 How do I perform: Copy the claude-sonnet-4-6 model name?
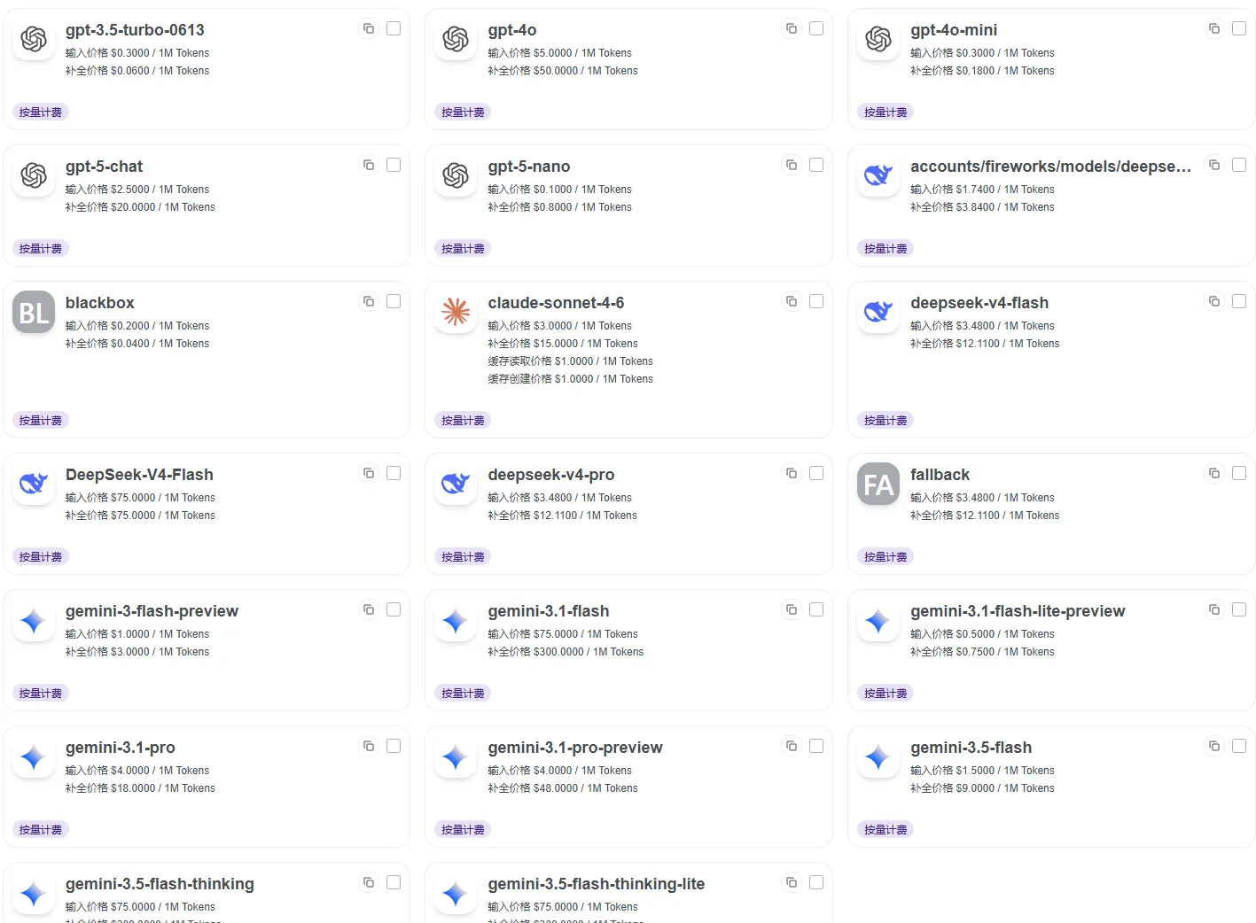click(792, 301)
